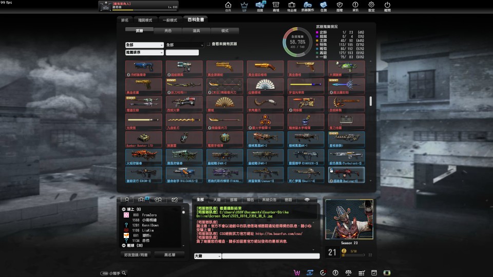The image size is (493, 277).
Task: Toggle the 查看未擁有武器 checkbox
Action: [x=208, y=44]
